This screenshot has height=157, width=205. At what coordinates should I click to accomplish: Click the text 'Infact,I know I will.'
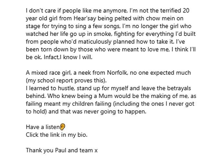[68, 57]
